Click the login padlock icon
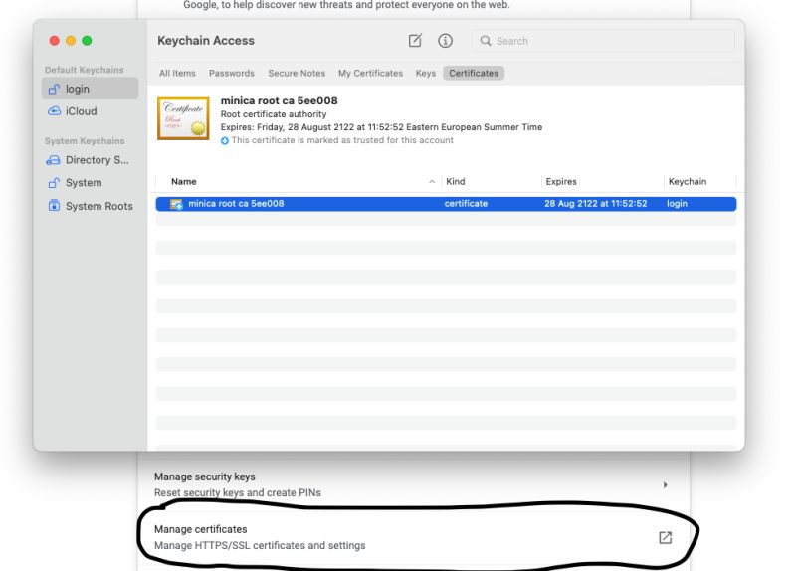The image size is (796, 571). click(x=54, y=89)
